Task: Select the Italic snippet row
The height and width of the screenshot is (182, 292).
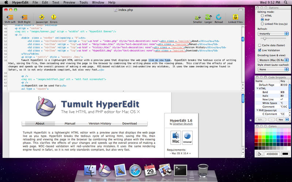Action: (272, 96)
